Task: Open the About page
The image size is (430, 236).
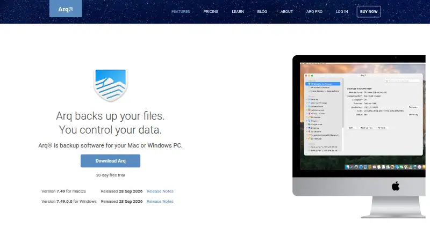Action: coord(286,11)
